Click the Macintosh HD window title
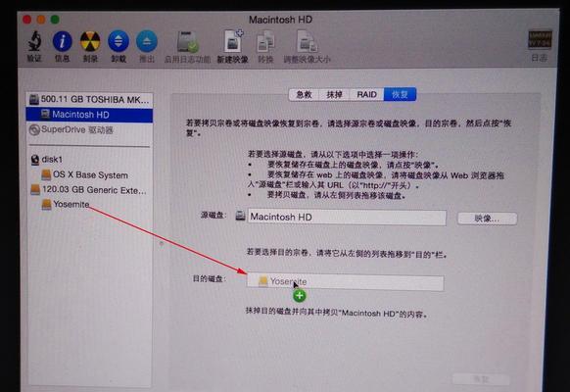 (280, 20)
